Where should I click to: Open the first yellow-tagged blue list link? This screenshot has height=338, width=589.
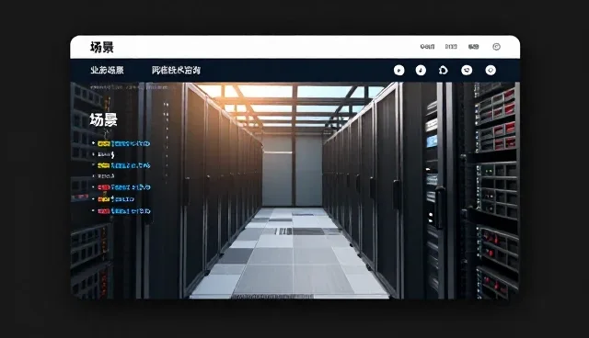(x=123, y=143)
